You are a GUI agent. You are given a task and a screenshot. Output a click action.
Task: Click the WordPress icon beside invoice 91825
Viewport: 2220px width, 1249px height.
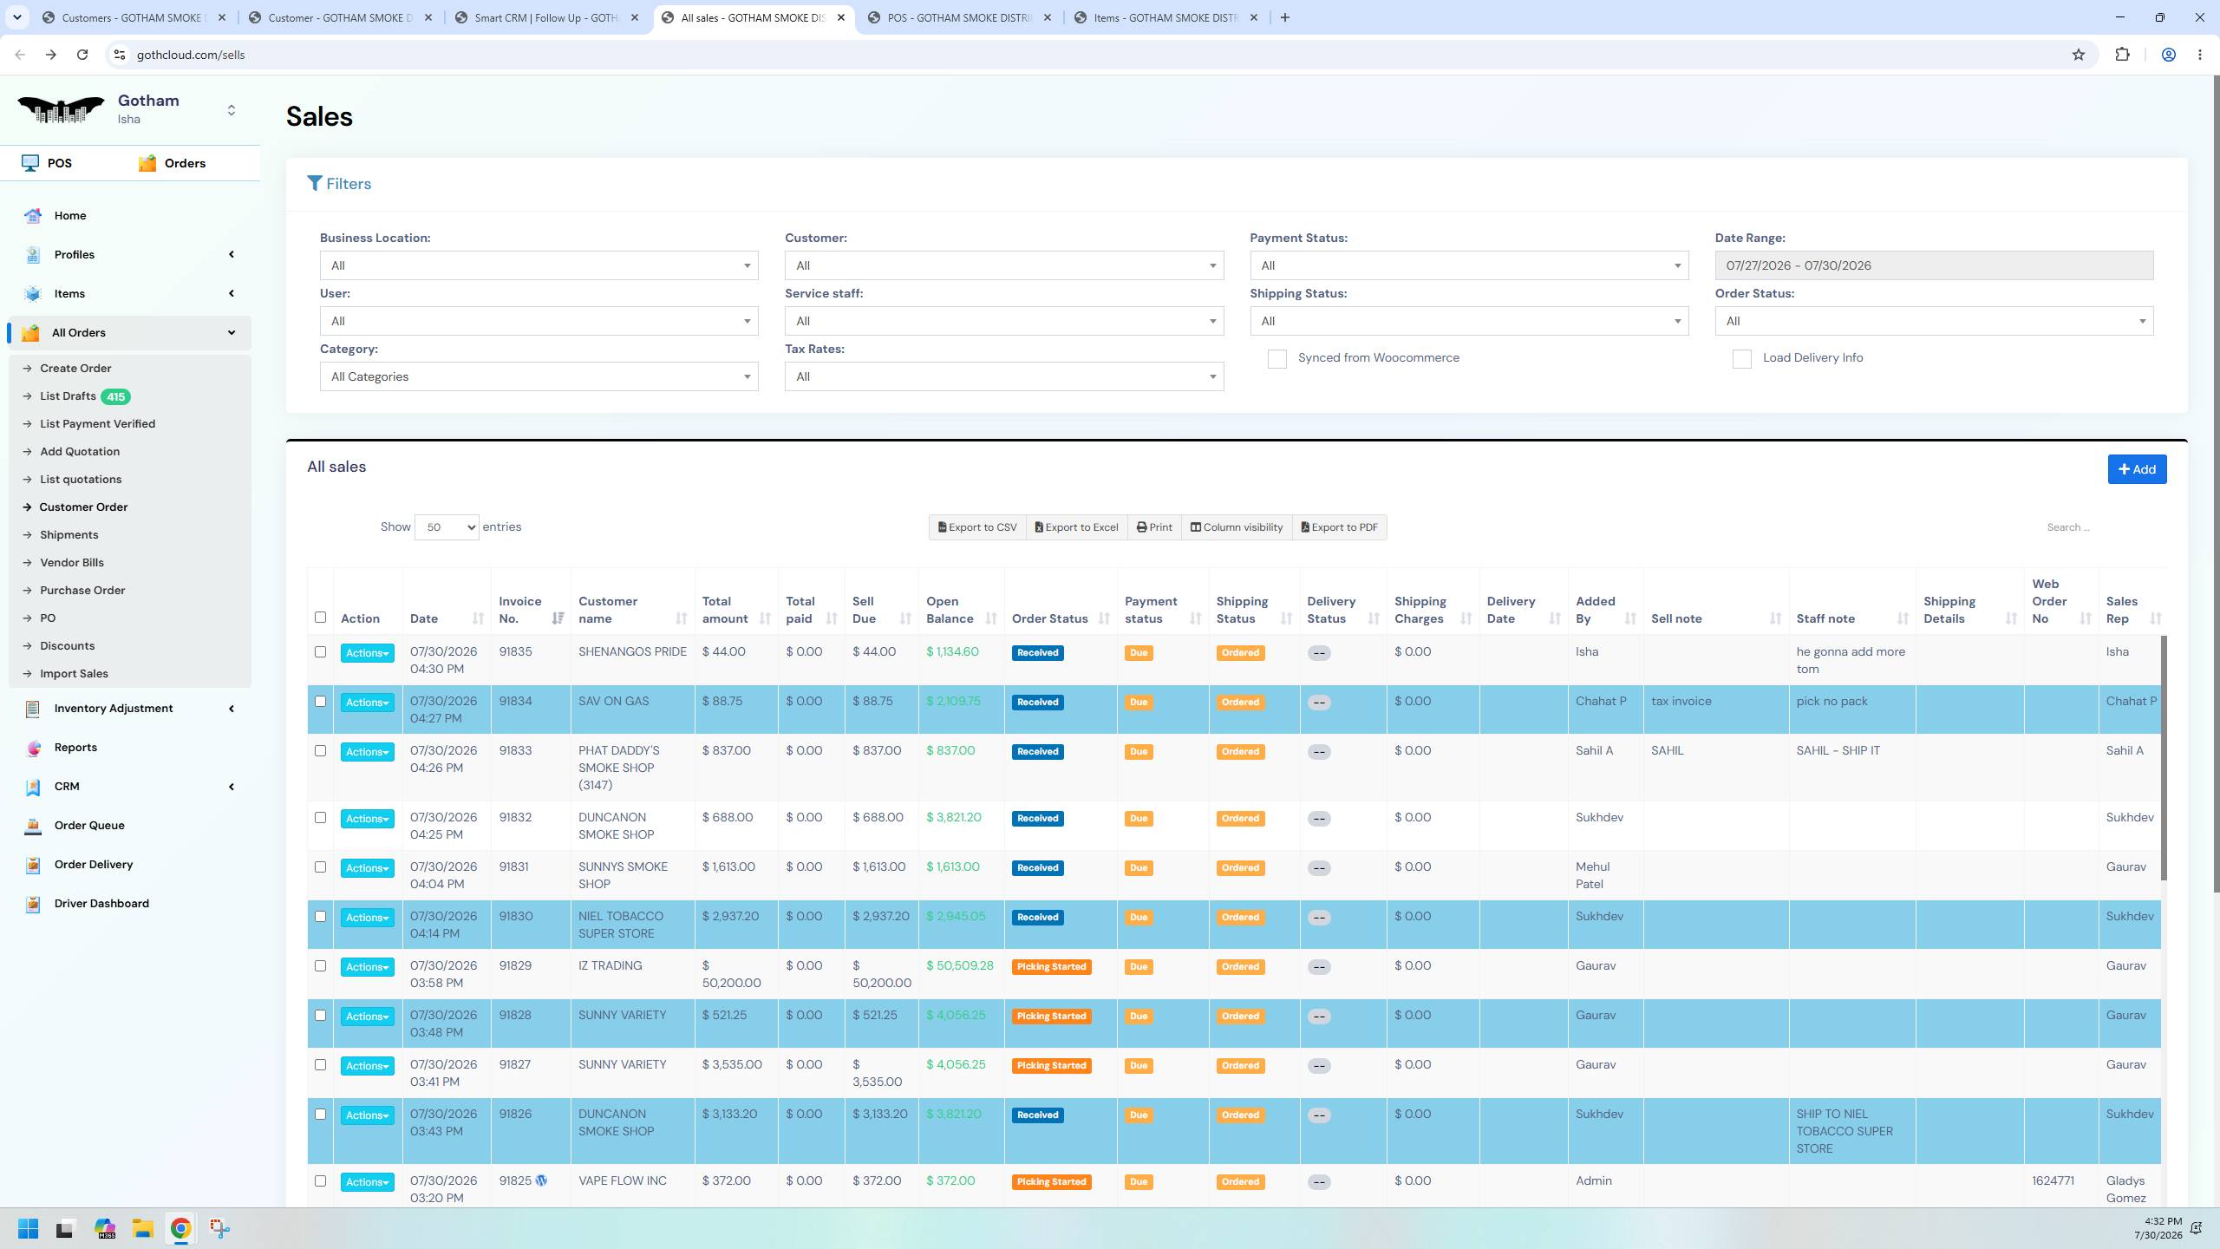coord(541,1180)
